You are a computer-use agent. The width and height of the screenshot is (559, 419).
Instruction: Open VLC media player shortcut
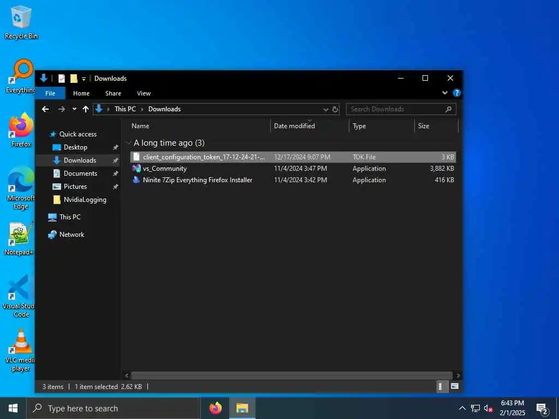[21, 351]
